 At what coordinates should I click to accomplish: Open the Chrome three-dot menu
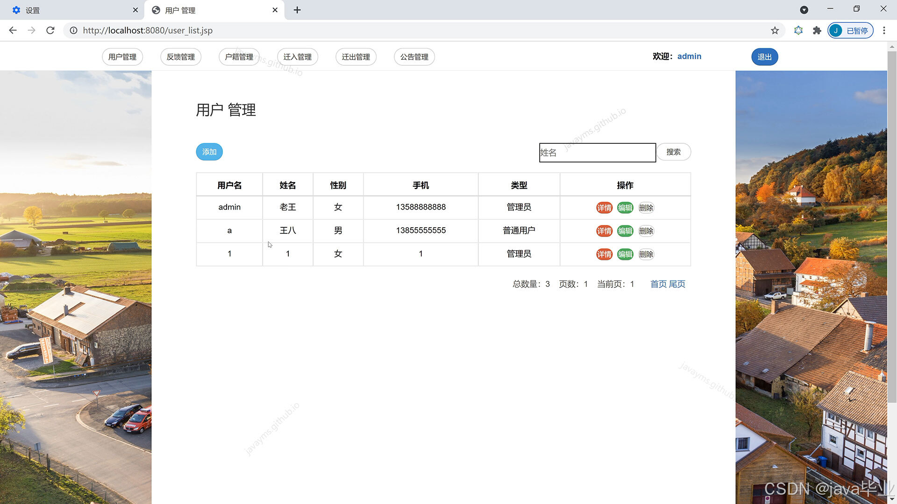[884, 30]
